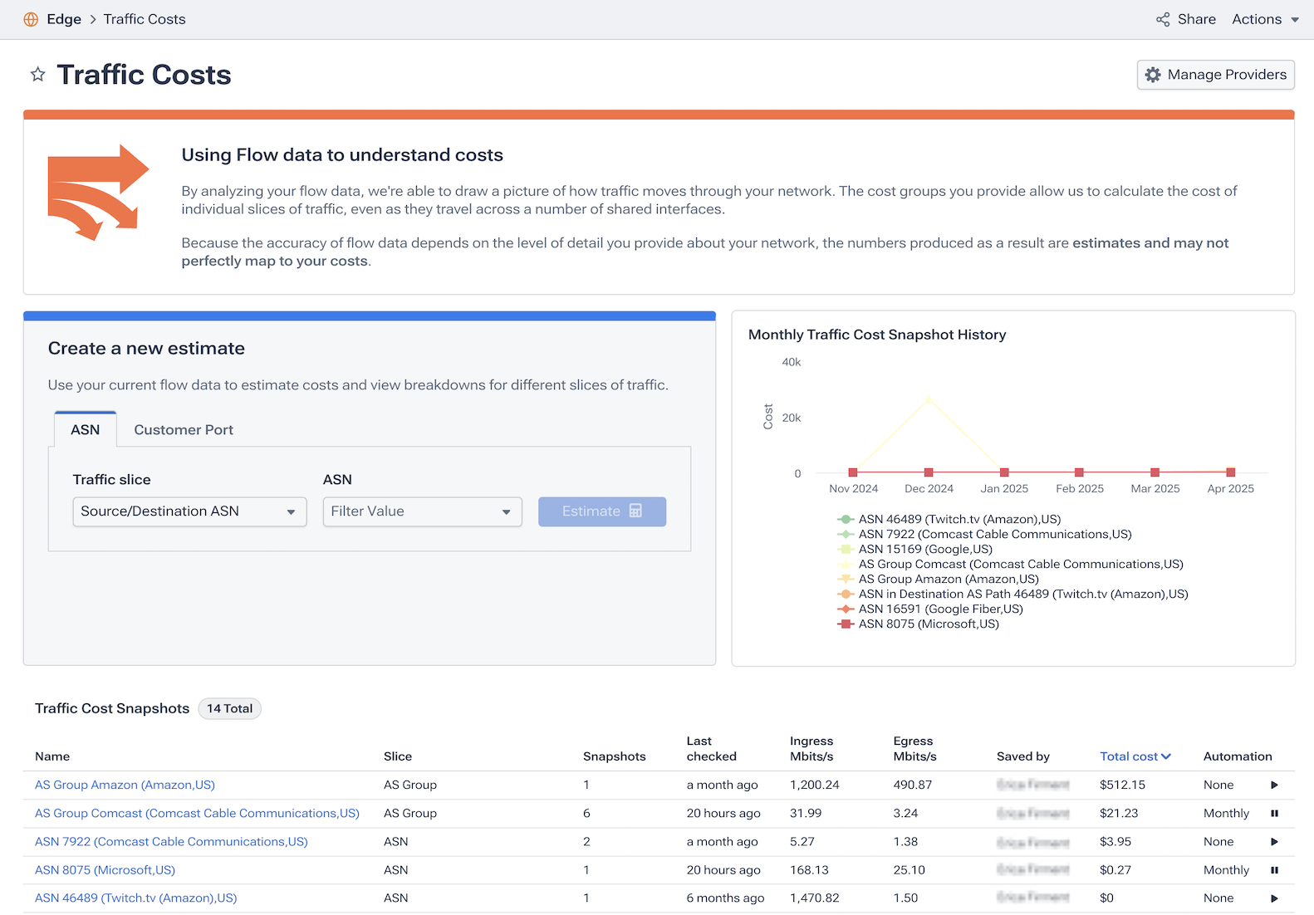Click the Snapshots column header
The width and height of the screenshot is (1314, 915).
[614, 756]
